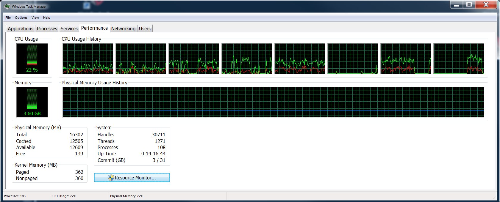Maximize the Task Manager window
This screenshot has width=500, height=202.
[469, 5]
